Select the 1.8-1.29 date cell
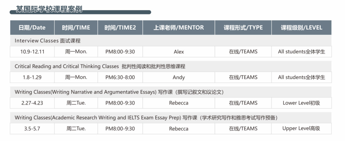This screenshot has height=141, width=345. pos(32,77)
